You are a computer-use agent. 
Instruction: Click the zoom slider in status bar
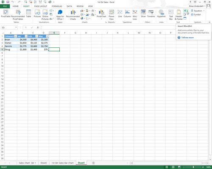coord(193,167)
